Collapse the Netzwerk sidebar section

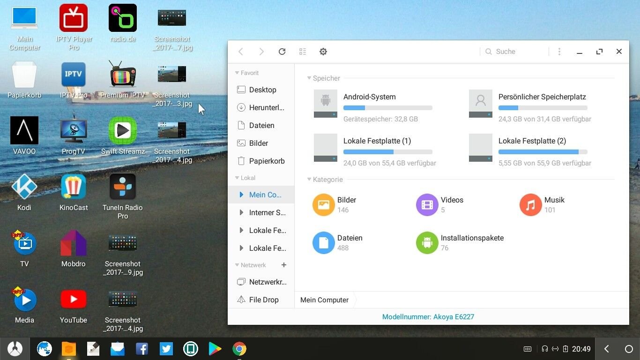(237, 265)
